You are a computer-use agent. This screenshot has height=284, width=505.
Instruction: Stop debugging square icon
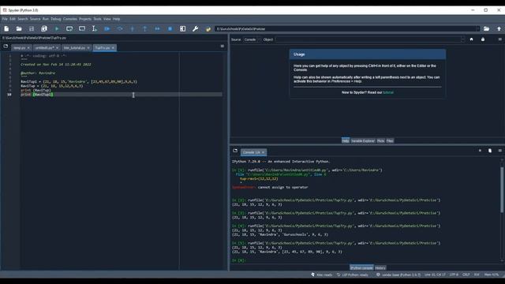[170, 28]
